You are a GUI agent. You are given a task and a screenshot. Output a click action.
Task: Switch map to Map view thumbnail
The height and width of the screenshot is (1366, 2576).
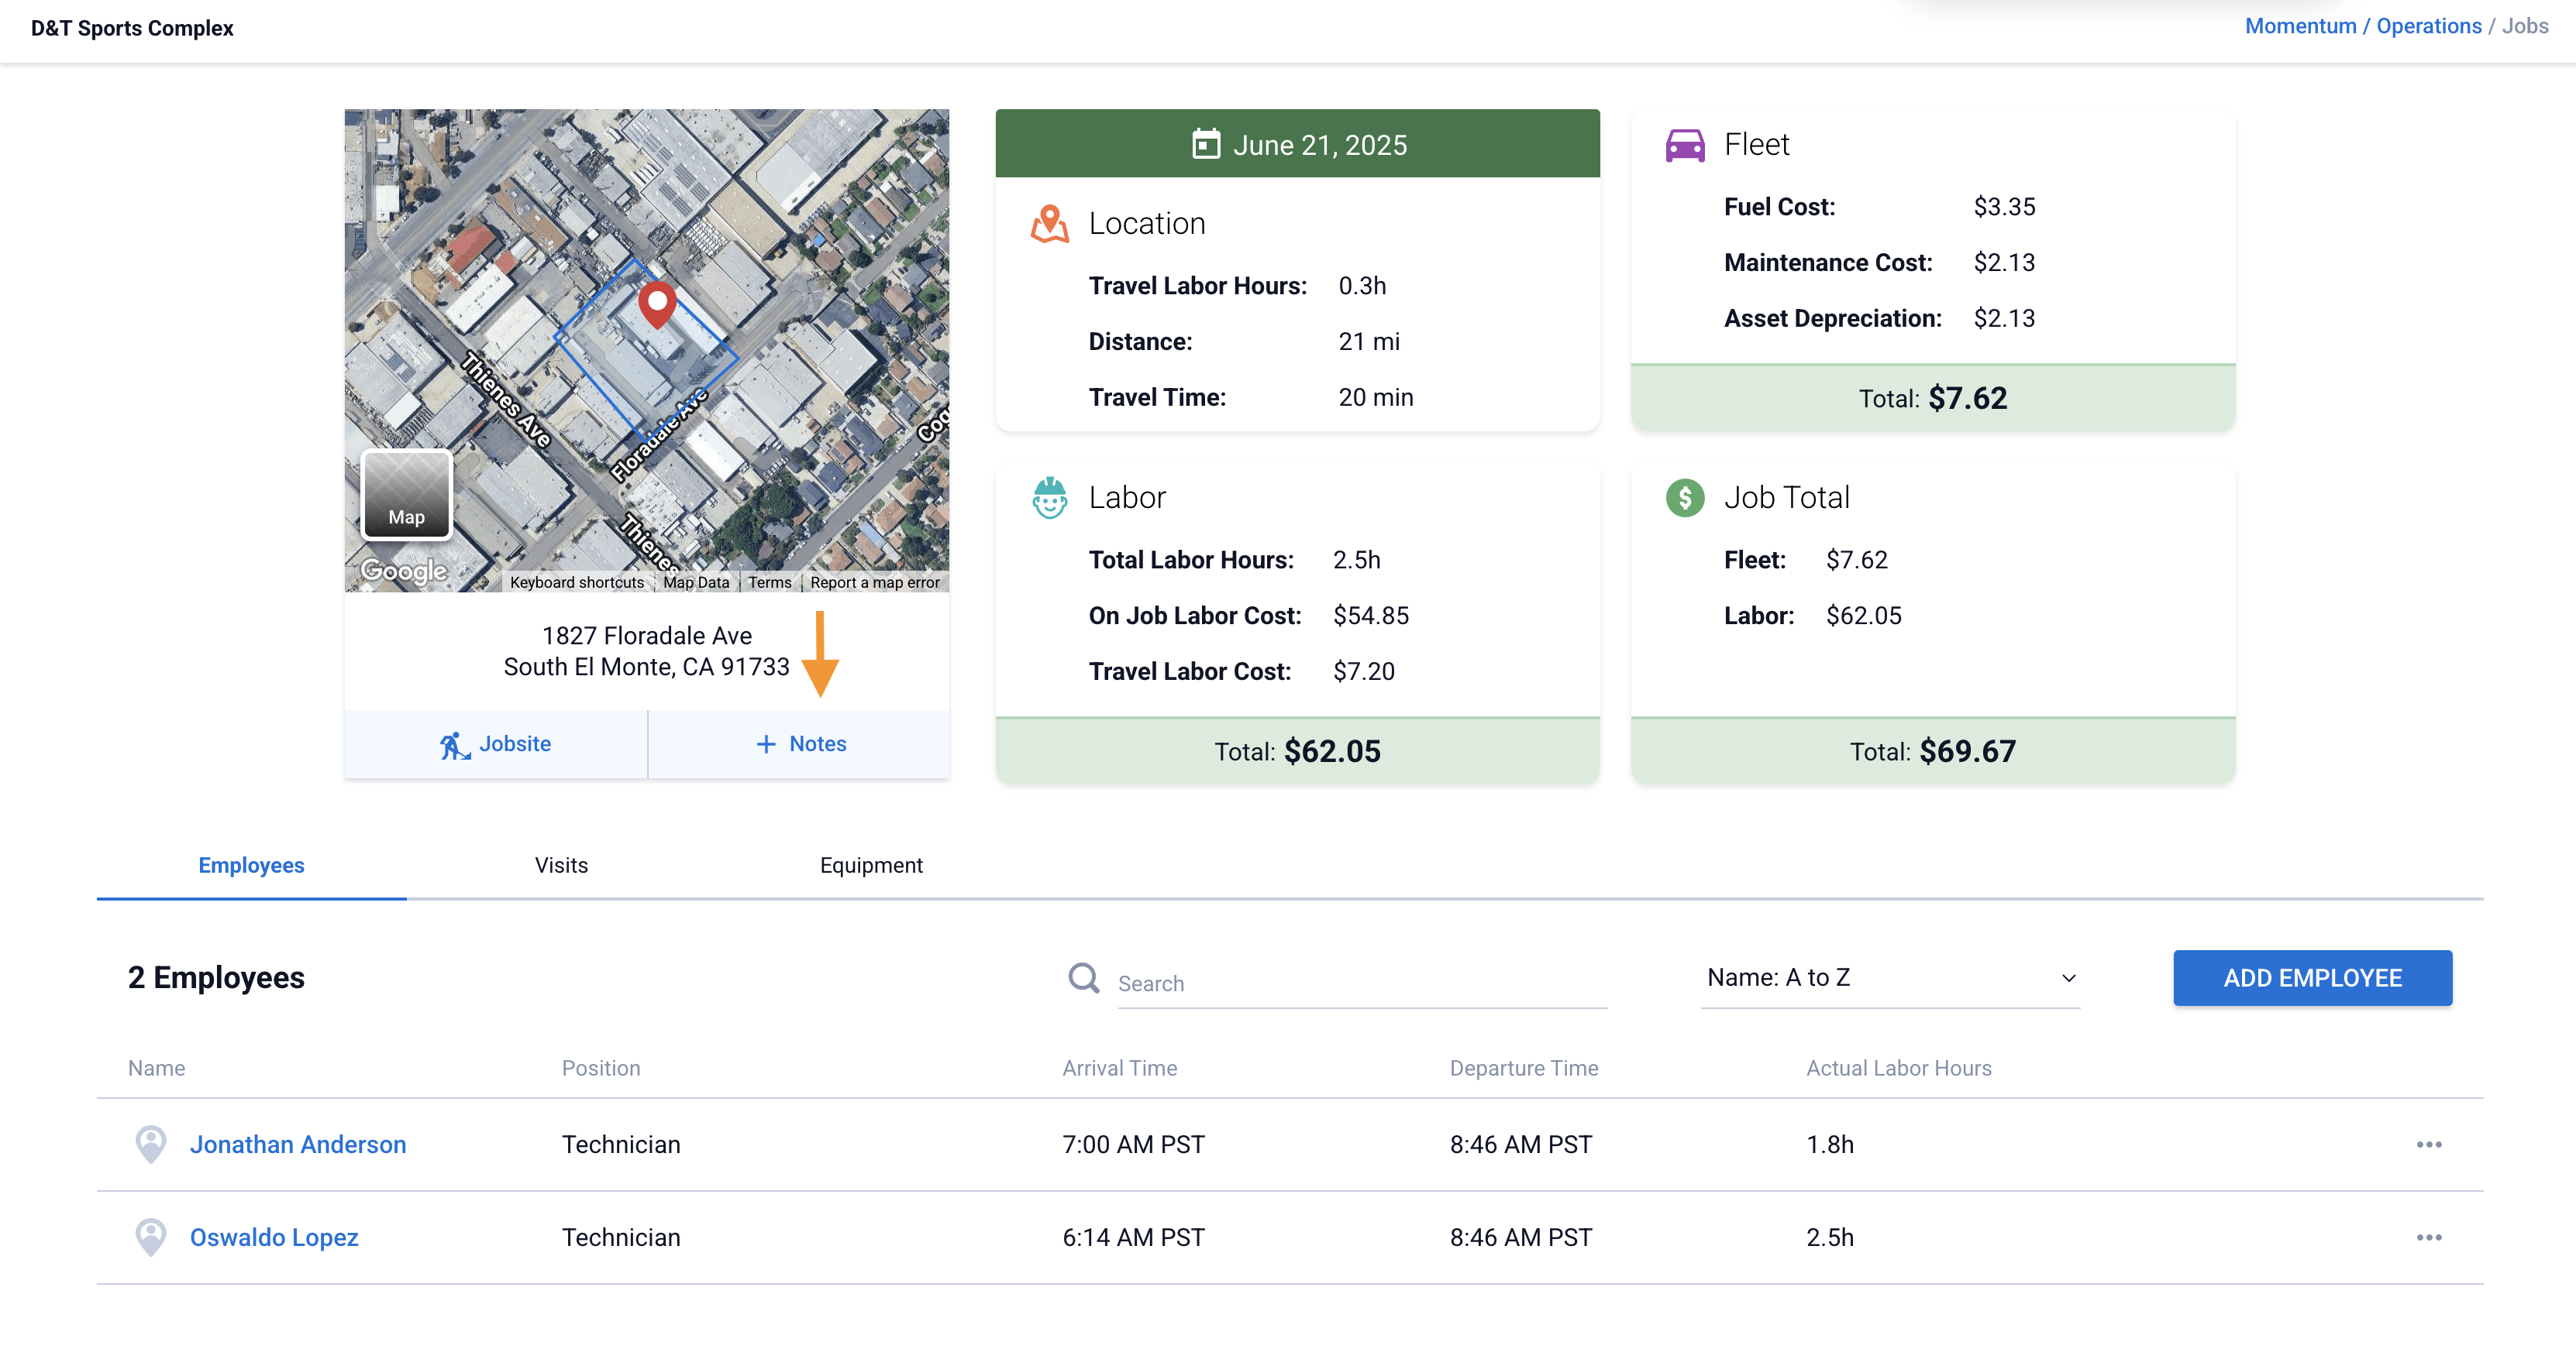(406, 495)
